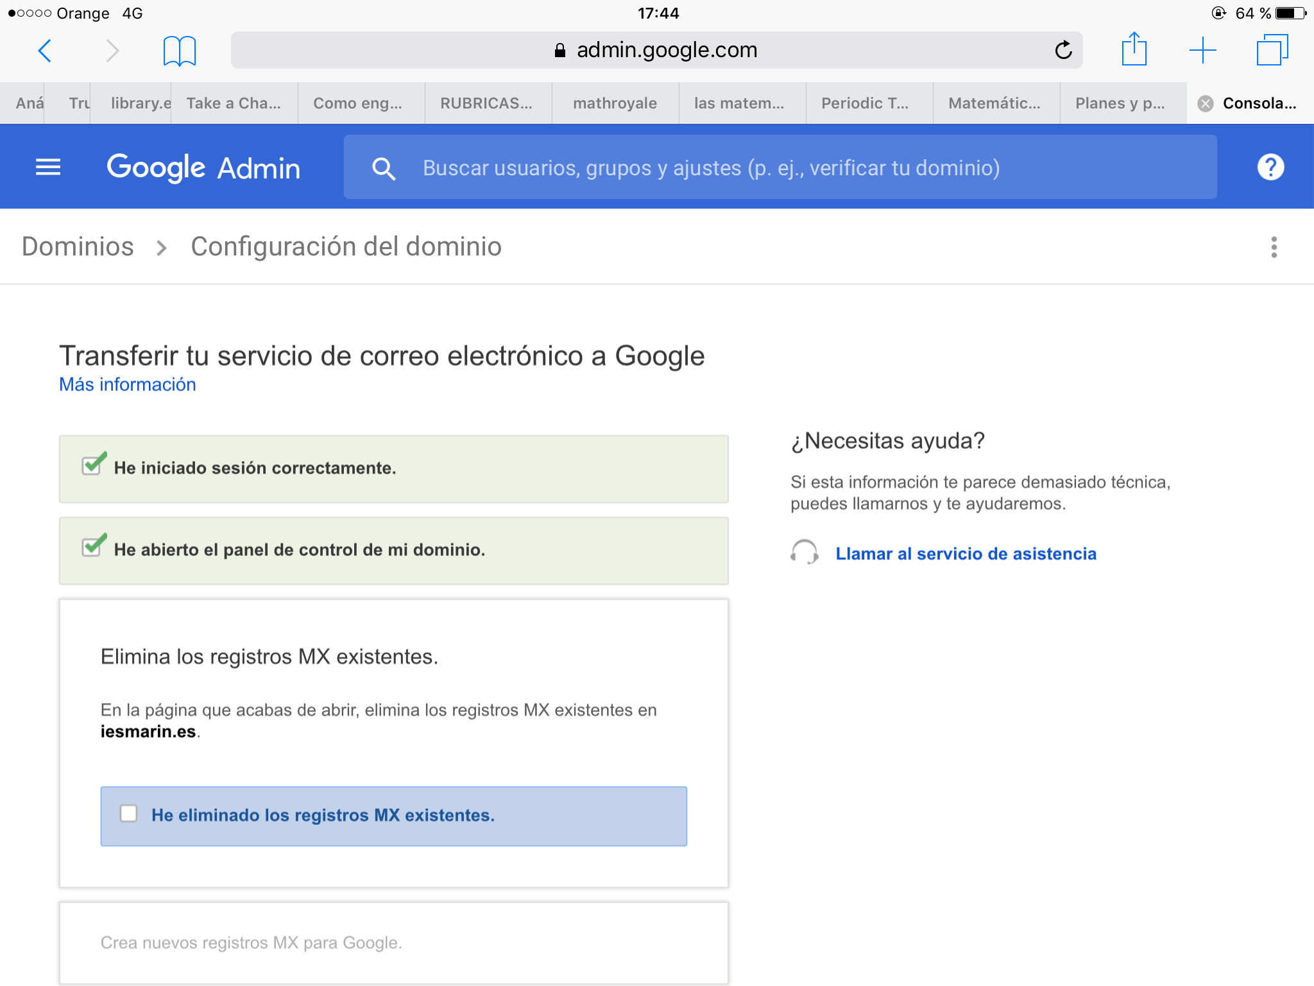Open the hamburger main menu
1314x986 pixels.
(48, 168)
